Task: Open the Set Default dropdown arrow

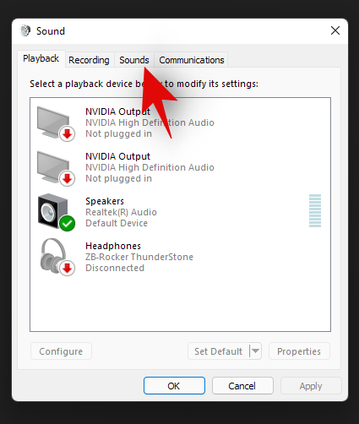Action: point(256,351)
